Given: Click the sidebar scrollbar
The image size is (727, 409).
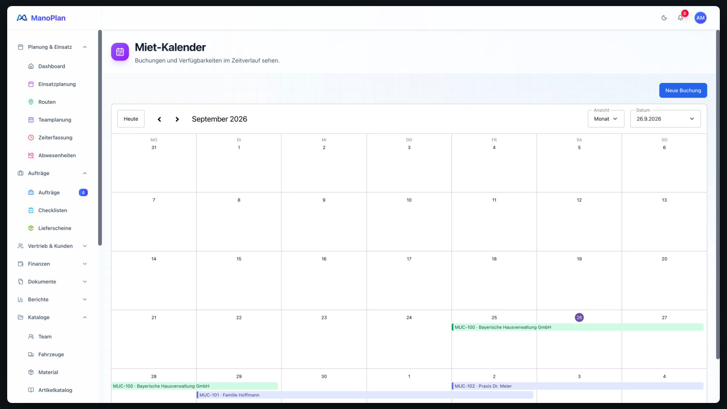Looking at the screenshot, I should (x=100, y=137).
